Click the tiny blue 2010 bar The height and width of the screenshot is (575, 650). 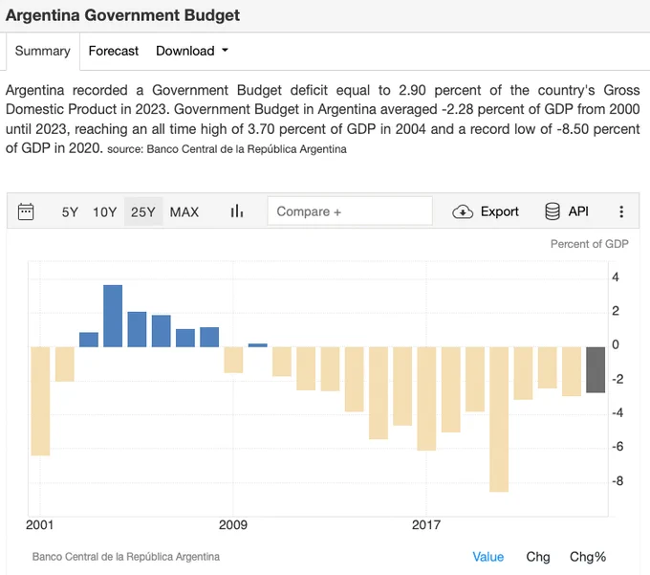258,345
